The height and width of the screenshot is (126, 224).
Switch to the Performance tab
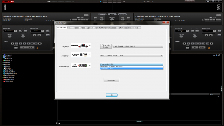(x=122, y=28)
